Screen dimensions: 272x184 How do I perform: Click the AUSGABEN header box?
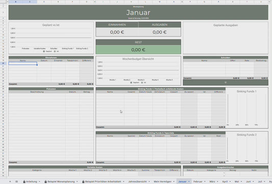(160, 25)
